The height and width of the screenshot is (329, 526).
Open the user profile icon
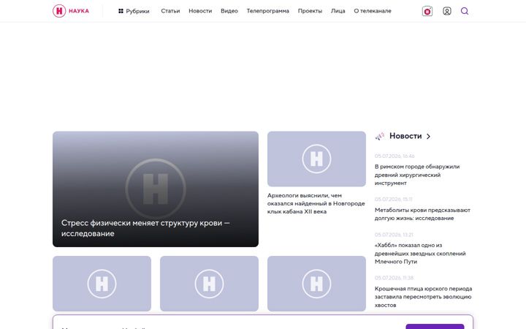pyautogui.click(x=447, y=11)
